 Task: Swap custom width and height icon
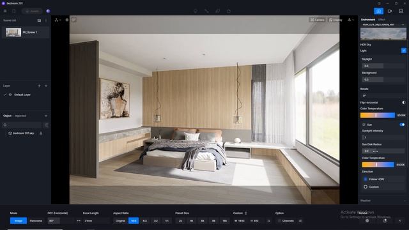pos(268,220)
